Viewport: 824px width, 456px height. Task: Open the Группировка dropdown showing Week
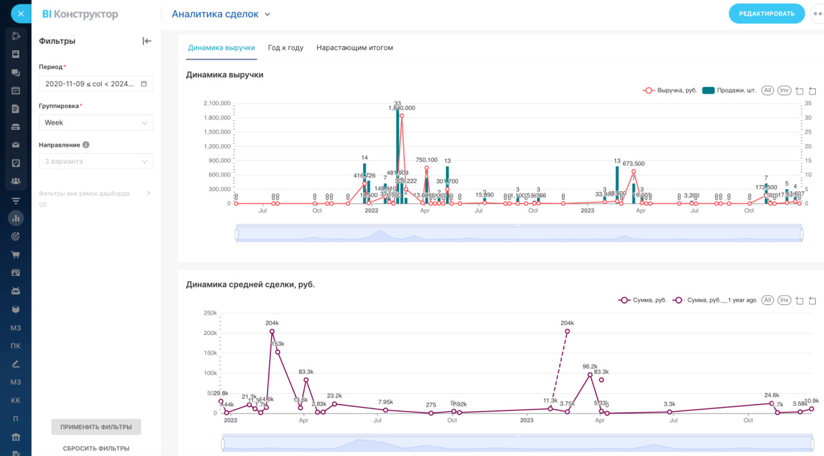click(x=96, y=123)
